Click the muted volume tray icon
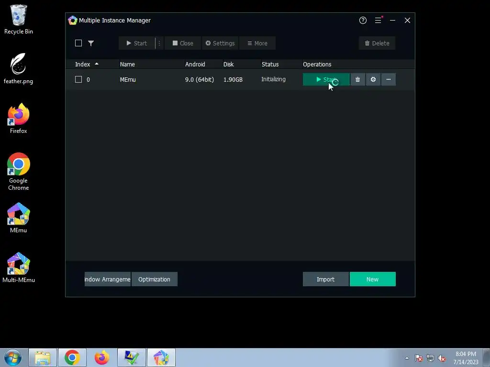The height and width of the screenshot is (367, 490). pyautogui.click(x=442, y=358)
